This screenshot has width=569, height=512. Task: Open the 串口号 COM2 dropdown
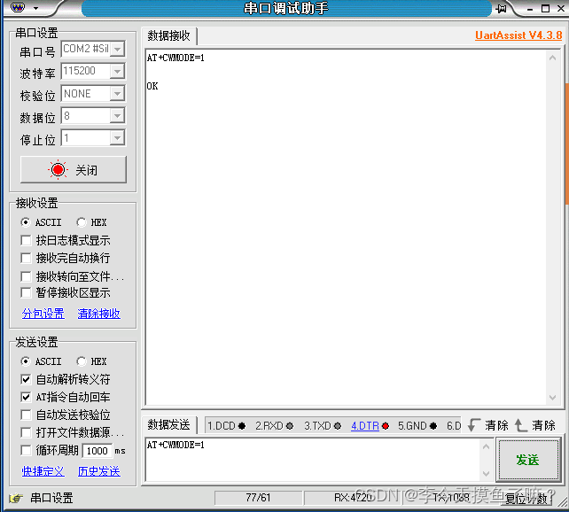point(117,49)
